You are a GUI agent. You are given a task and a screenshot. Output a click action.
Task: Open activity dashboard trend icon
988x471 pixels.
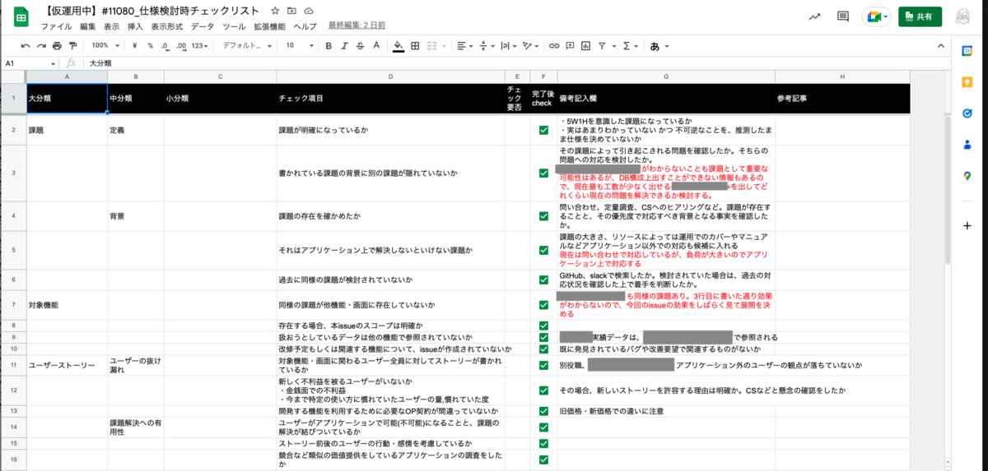click(x=814, y=16)
